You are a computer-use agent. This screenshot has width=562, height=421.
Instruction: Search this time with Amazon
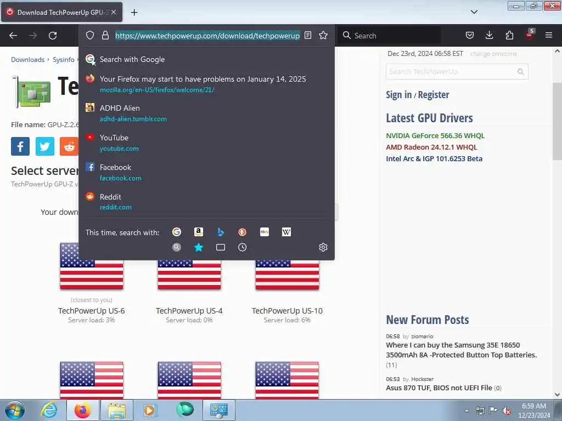coord(199,232)
